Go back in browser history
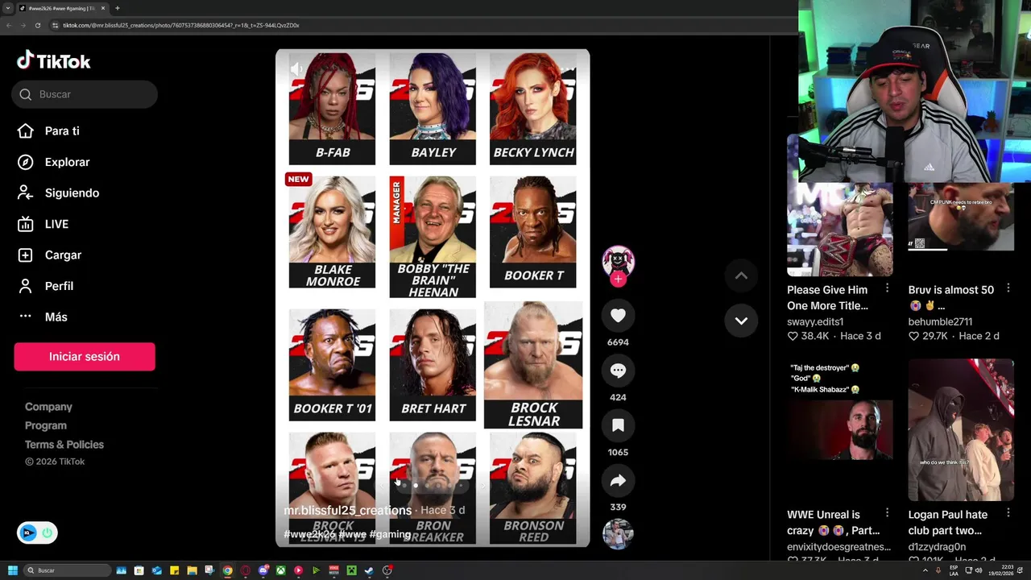Screen dimensions: 1031x580 (x=8, y=25)
